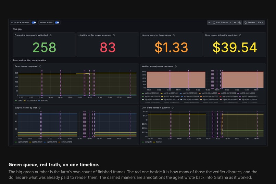Click the Refresh dashboard button
The image size is (276, 184).
coord(250,23)
